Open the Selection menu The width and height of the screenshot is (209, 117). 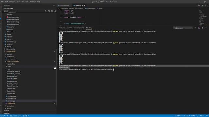pyautogui.click(x=12, y=2)
